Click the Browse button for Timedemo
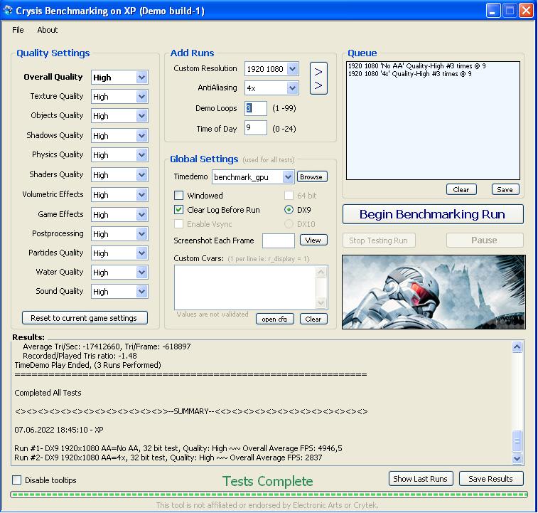This screenshot has height=513, width=538. (311, 176)
